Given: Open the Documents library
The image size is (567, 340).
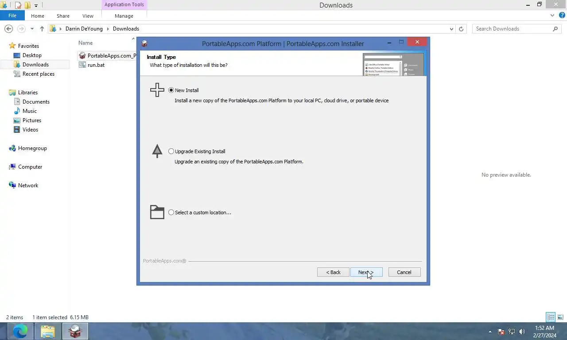Looking at the screenshot, I should coord(36,102).
